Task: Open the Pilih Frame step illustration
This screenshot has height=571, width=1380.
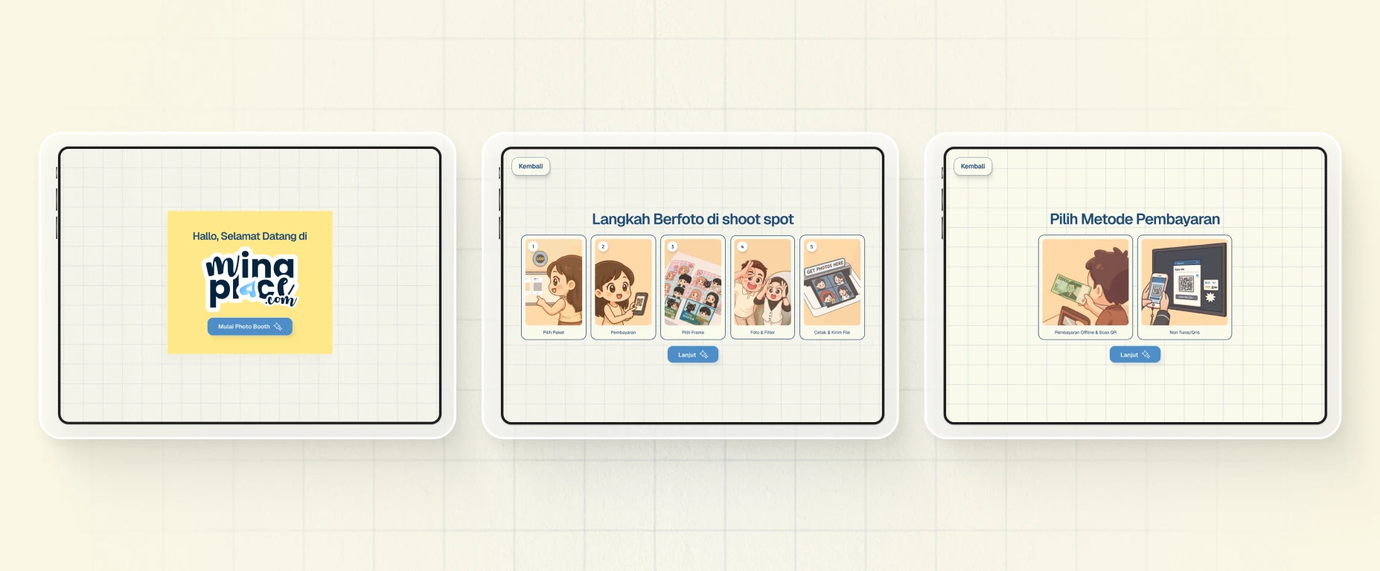Action: 693,282
